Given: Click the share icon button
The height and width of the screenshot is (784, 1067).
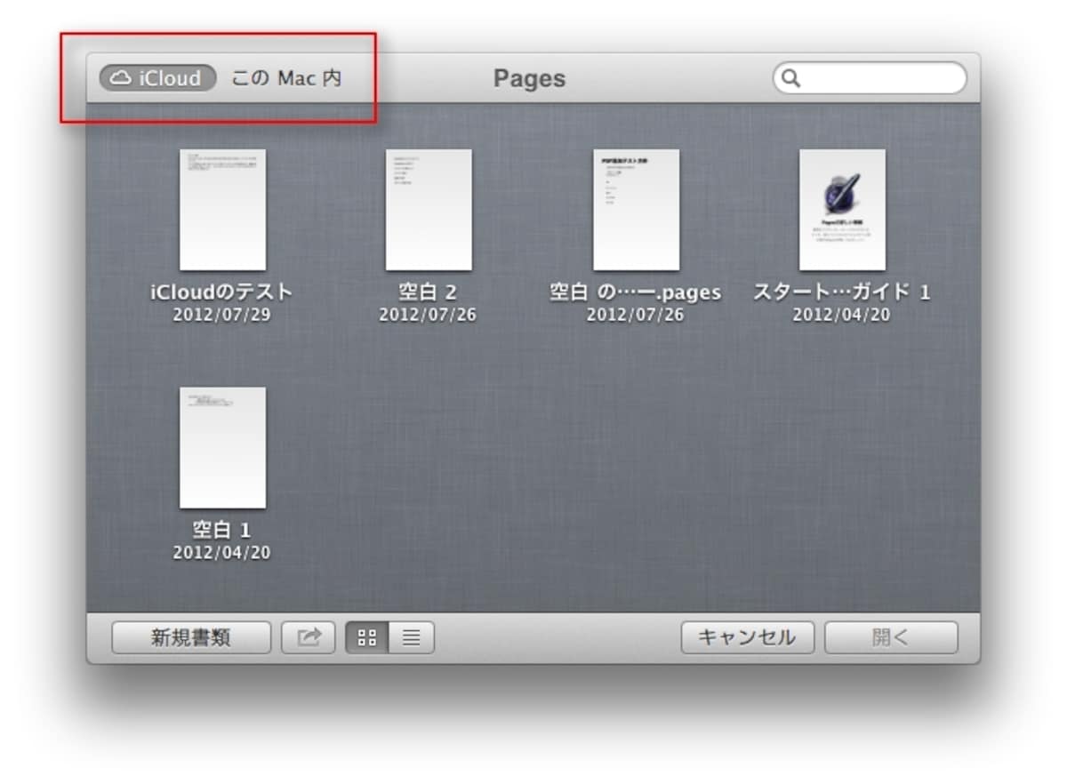Looking at the screenshot, I should pos(309,637).
